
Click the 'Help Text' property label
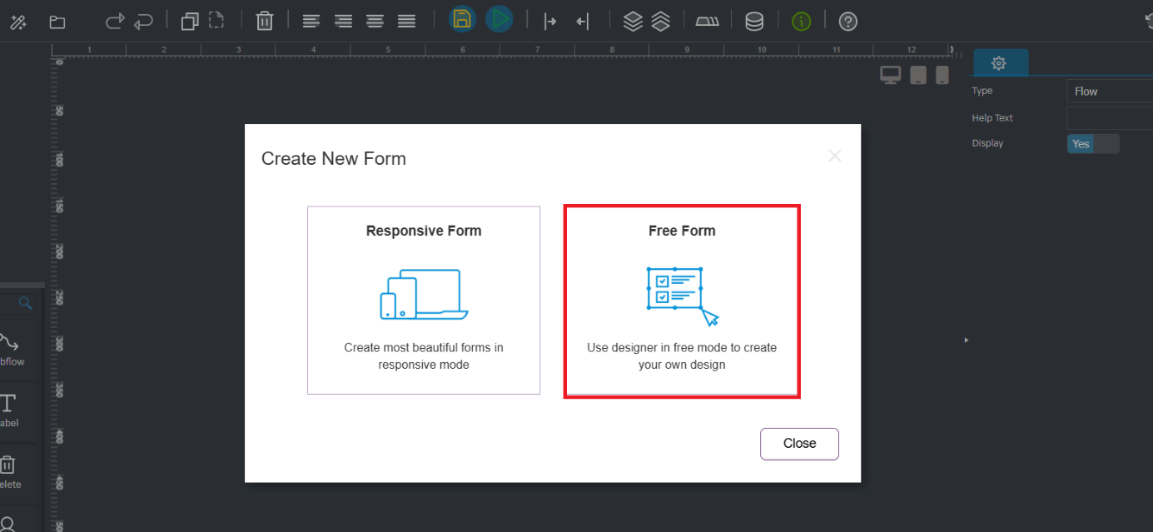[x=992, y=118]
